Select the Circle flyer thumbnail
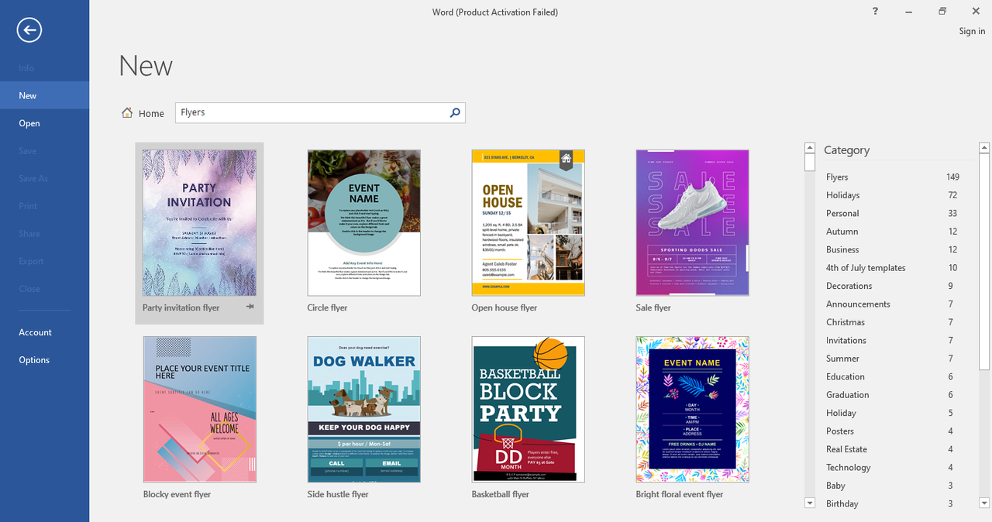 pos(364,223)
